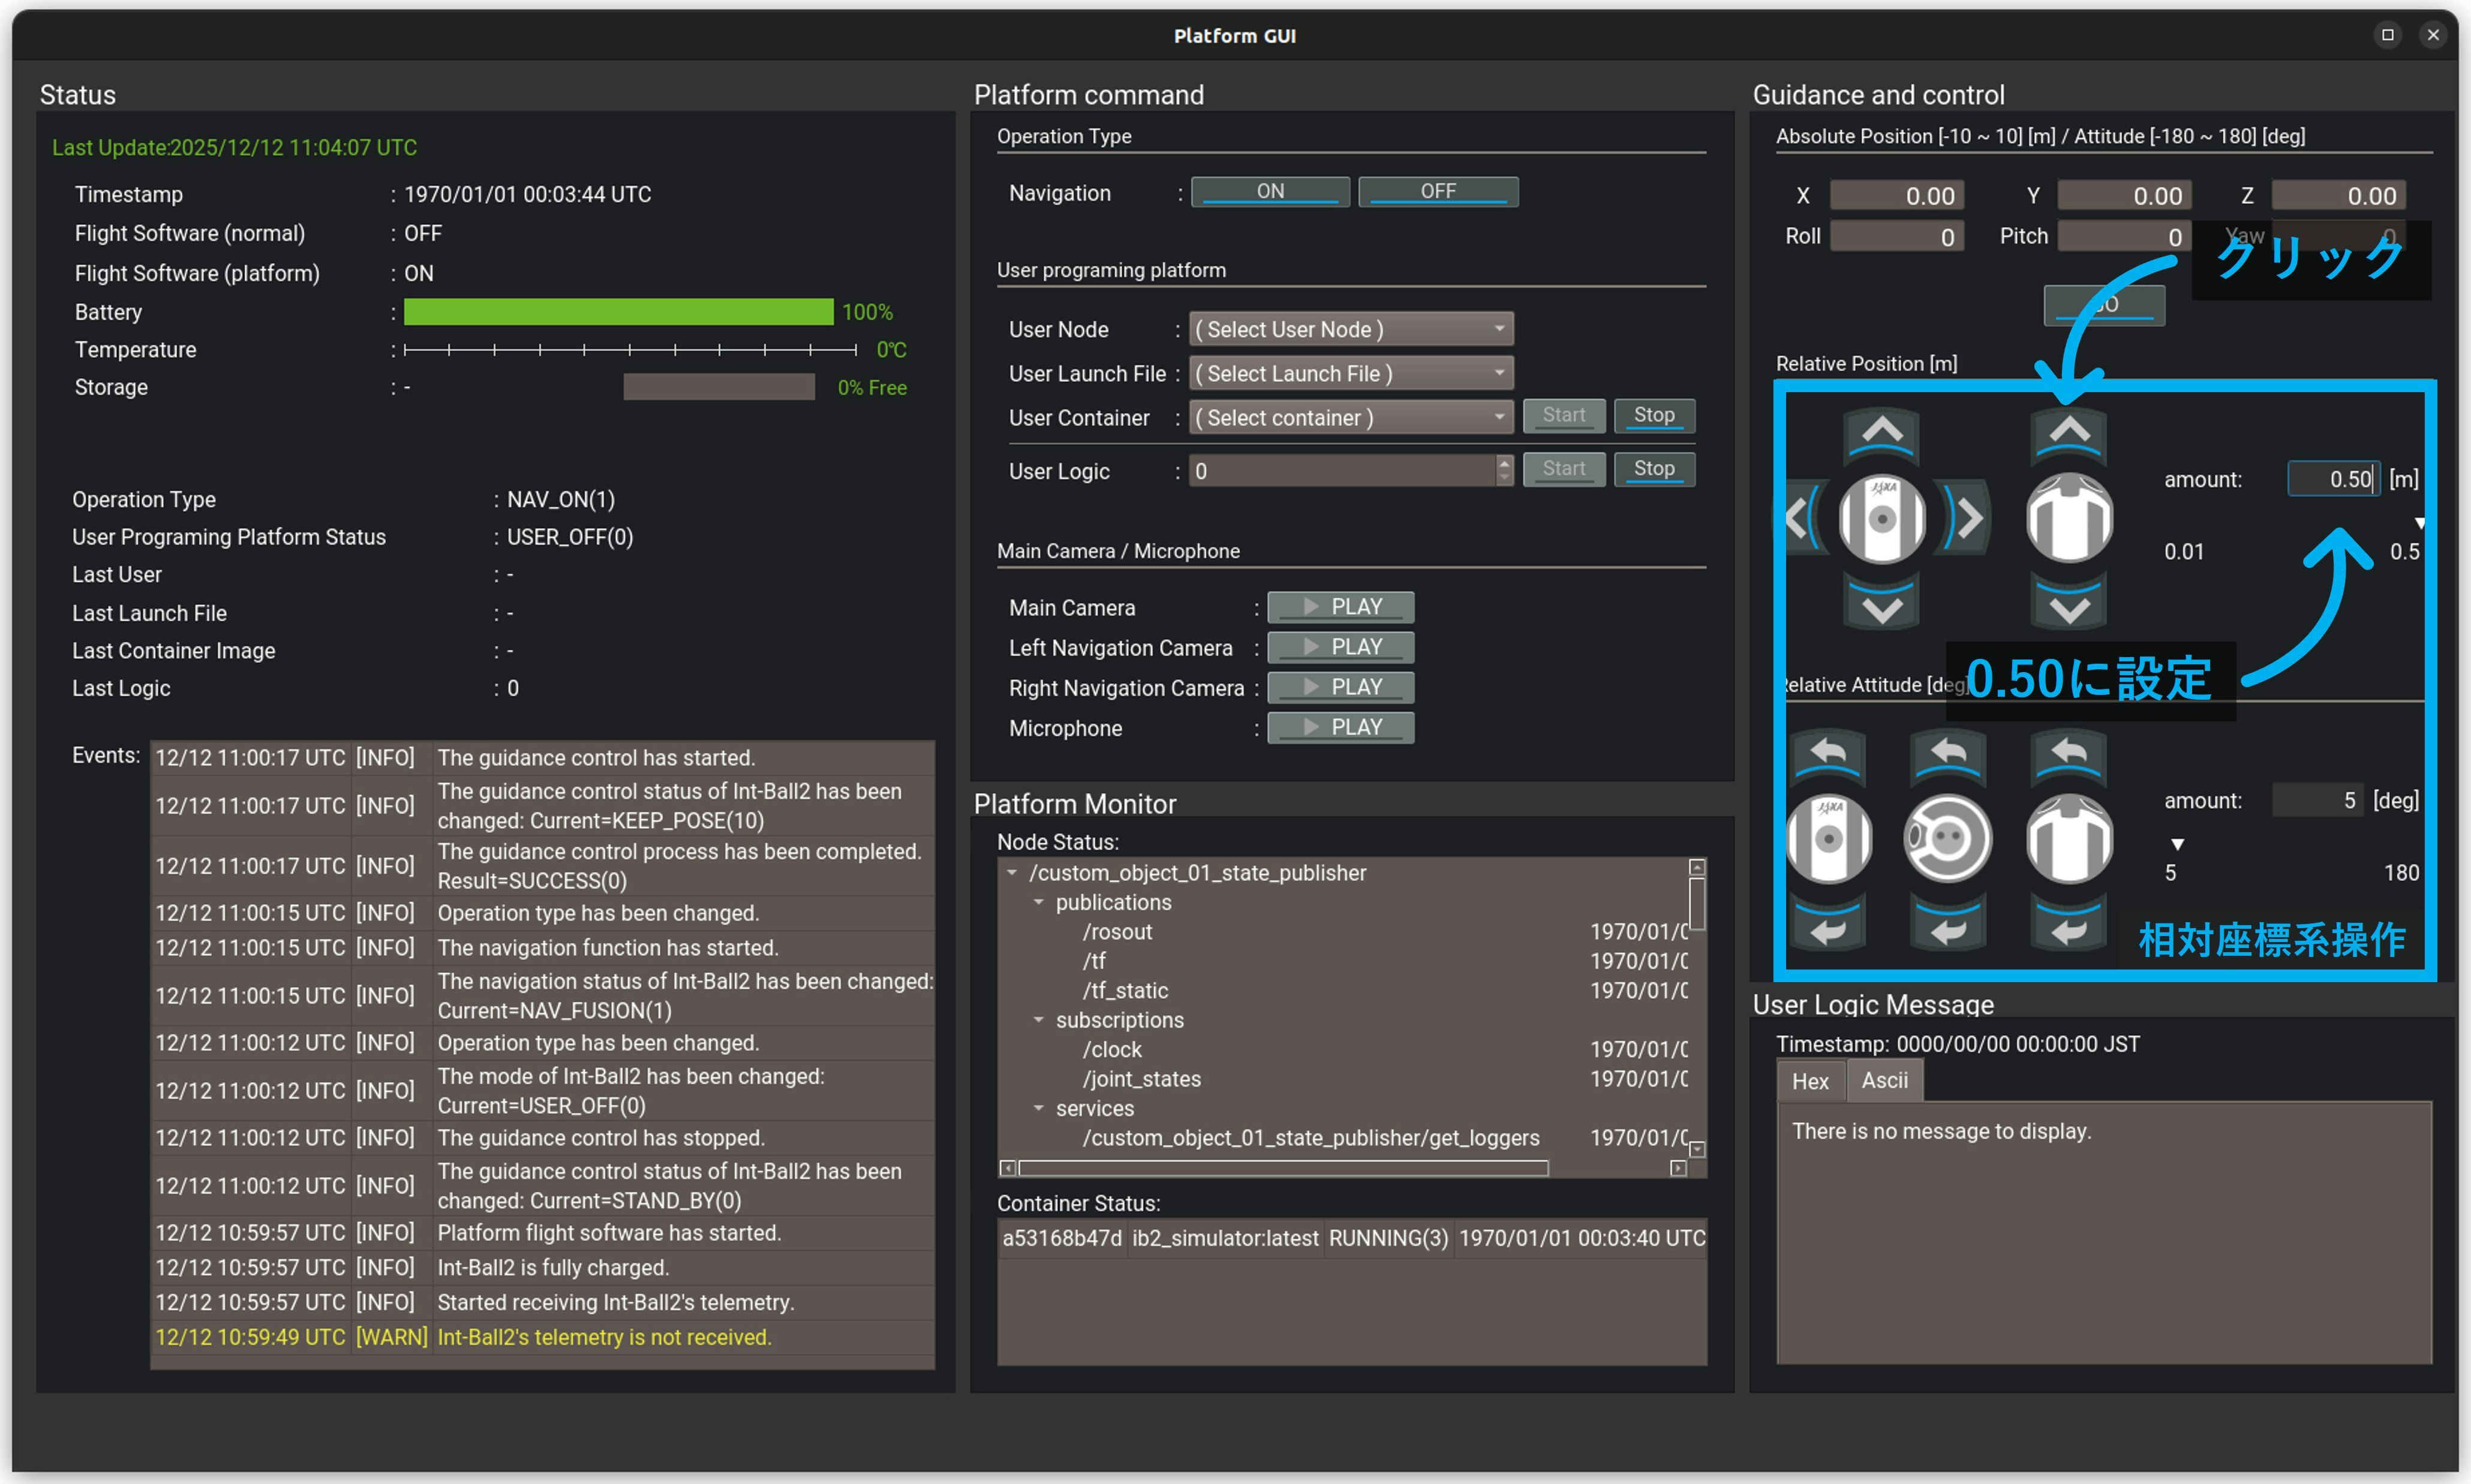Open the Select Launch File dropdown
The height and width of the screenshot is (1484, 2471).
tap(1350, 373)
